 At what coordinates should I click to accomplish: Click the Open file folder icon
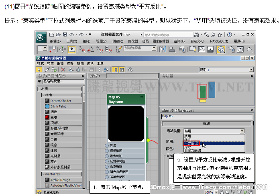[58, 35]
